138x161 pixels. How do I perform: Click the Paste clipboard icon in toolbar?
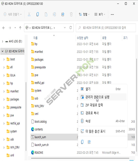(x=46, y=14)
